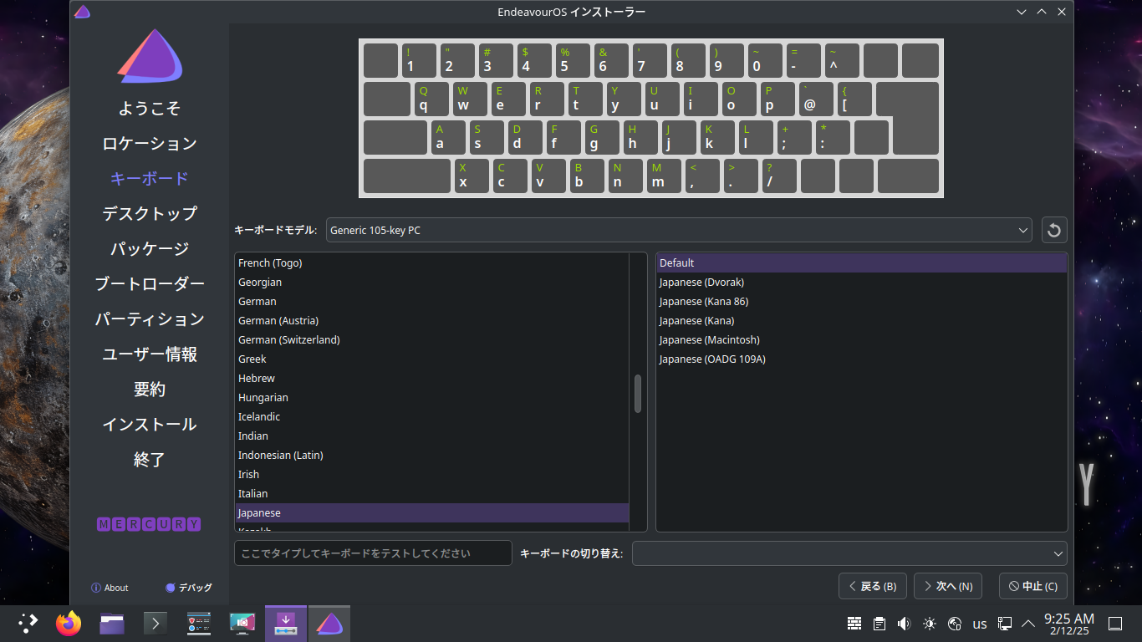
Task: Select the Japanese (OADG 109A) variant
Action: 861,359
